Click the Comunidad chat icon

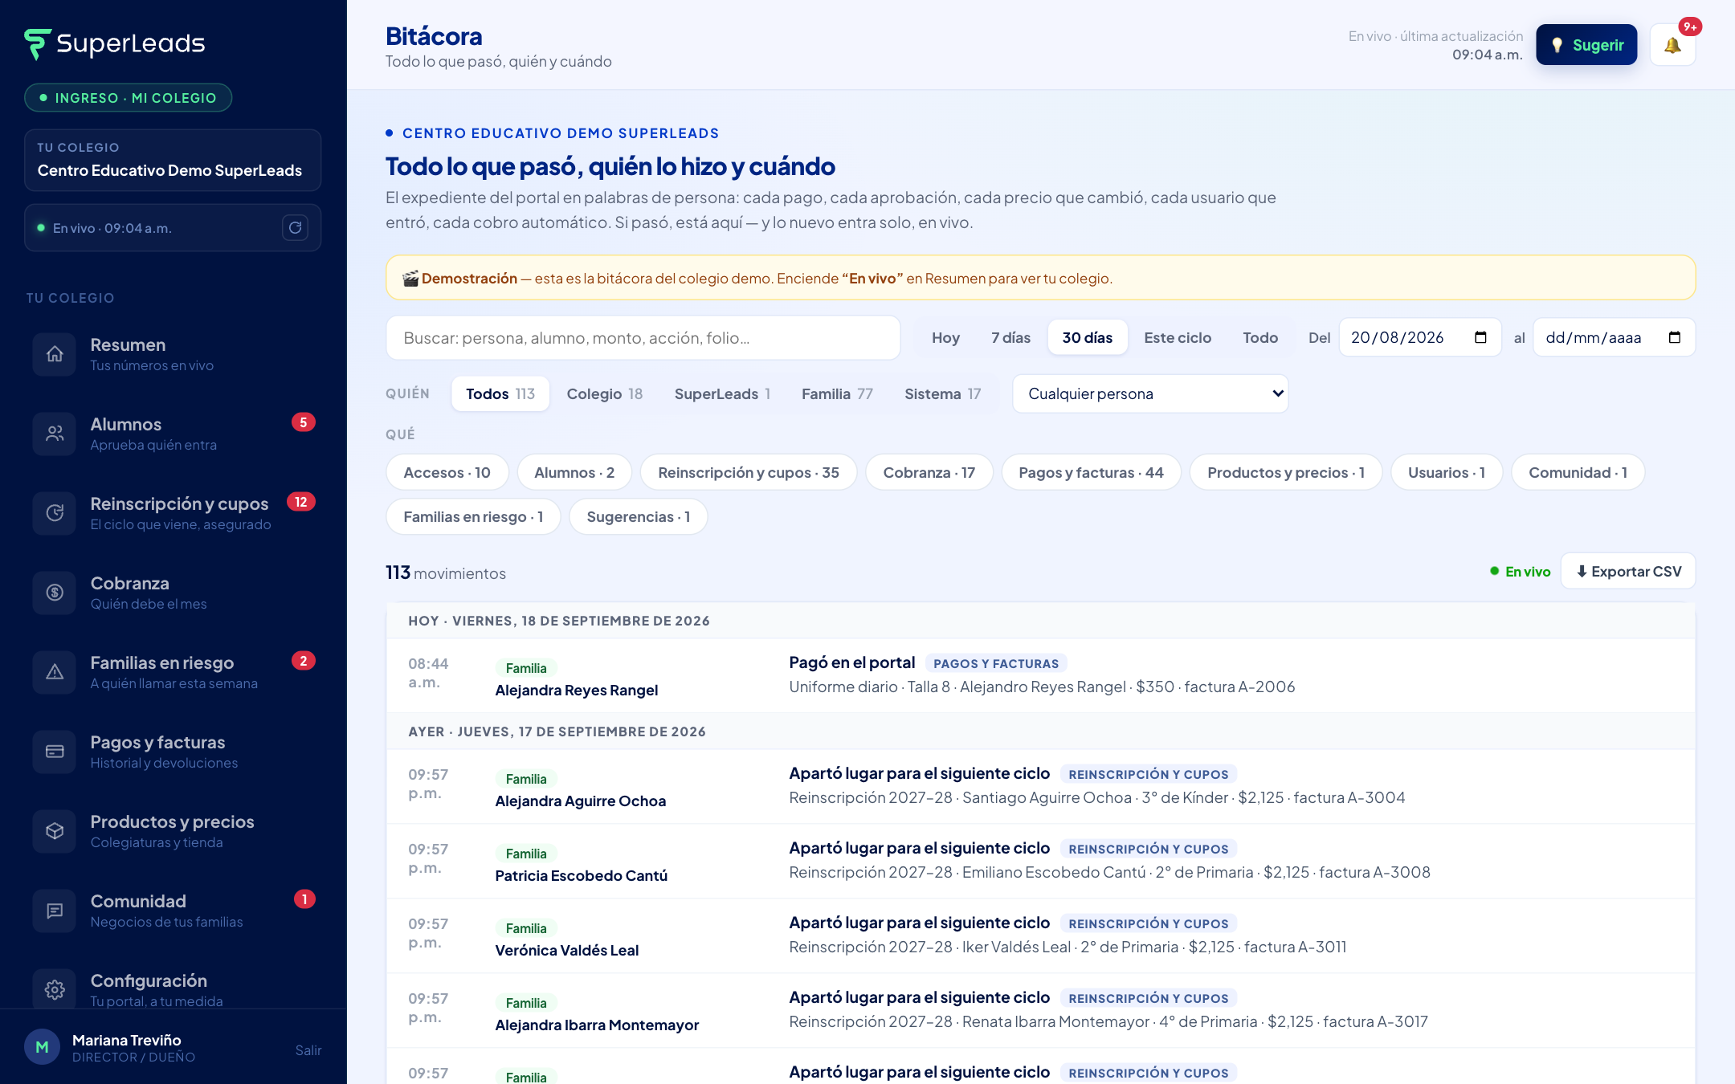55,911
